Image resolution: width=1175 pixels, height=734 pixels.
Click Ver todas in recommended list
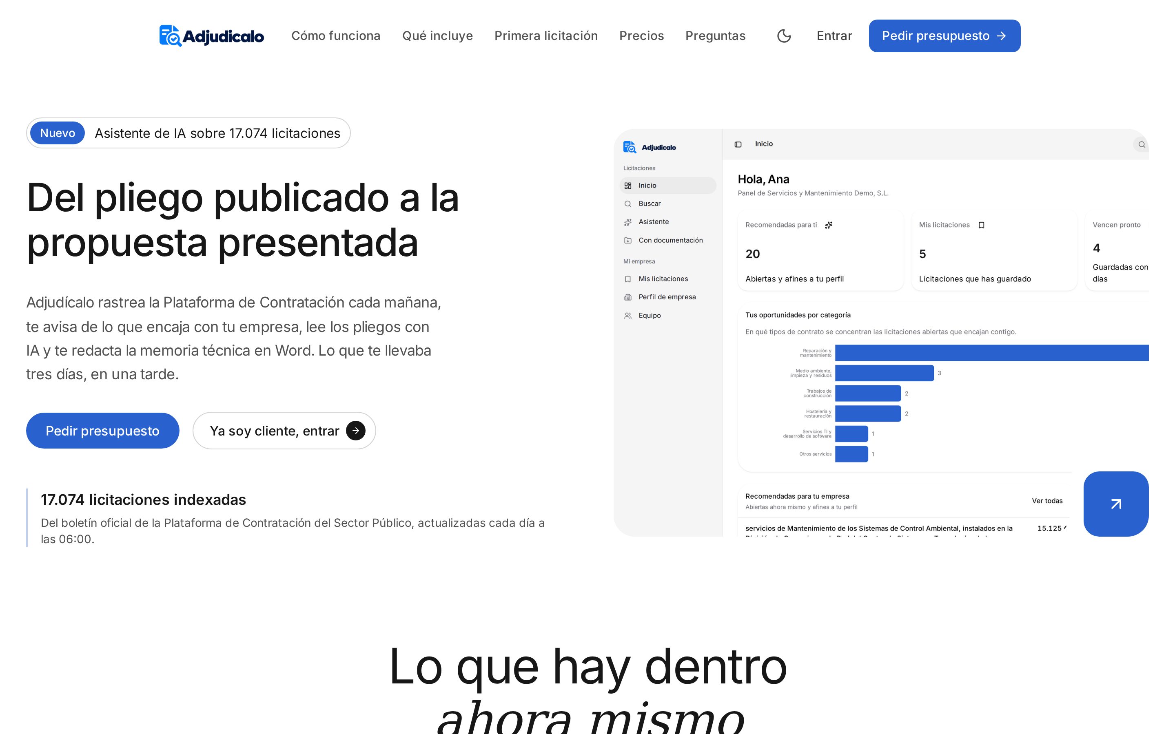click(1047, 500)
